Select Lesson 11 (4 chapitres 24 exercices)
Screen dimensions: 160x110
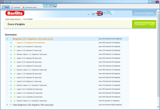pos(29,93)
